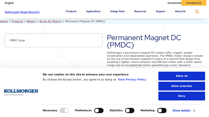Go to Brush DC Motors breadcrumb
209x117 pixels.
coord(50,21)
